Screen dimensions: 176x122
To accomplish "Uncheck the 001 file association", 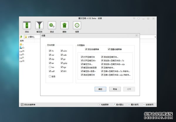I will (x=62, y=71).
